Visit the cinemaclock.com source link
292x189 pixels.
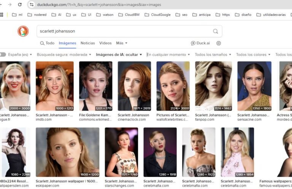(x=132, y=120)
